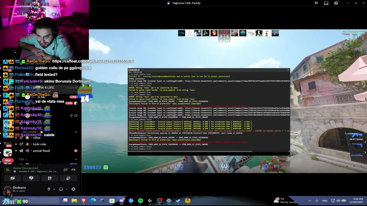Open Windows Settings gear on taskbar

(x=169, y=201)
